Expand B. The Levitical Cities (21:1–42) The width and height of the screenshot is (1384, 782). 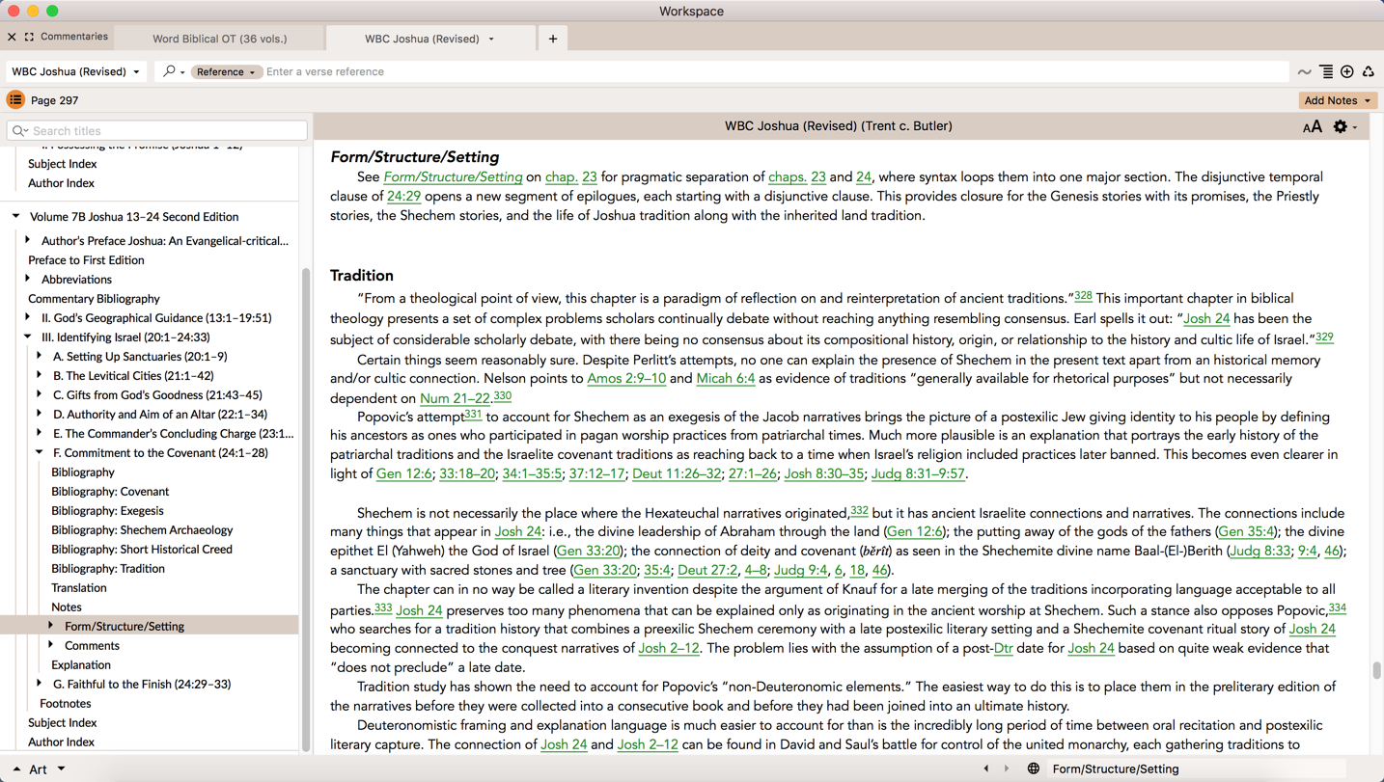(39, 375)
